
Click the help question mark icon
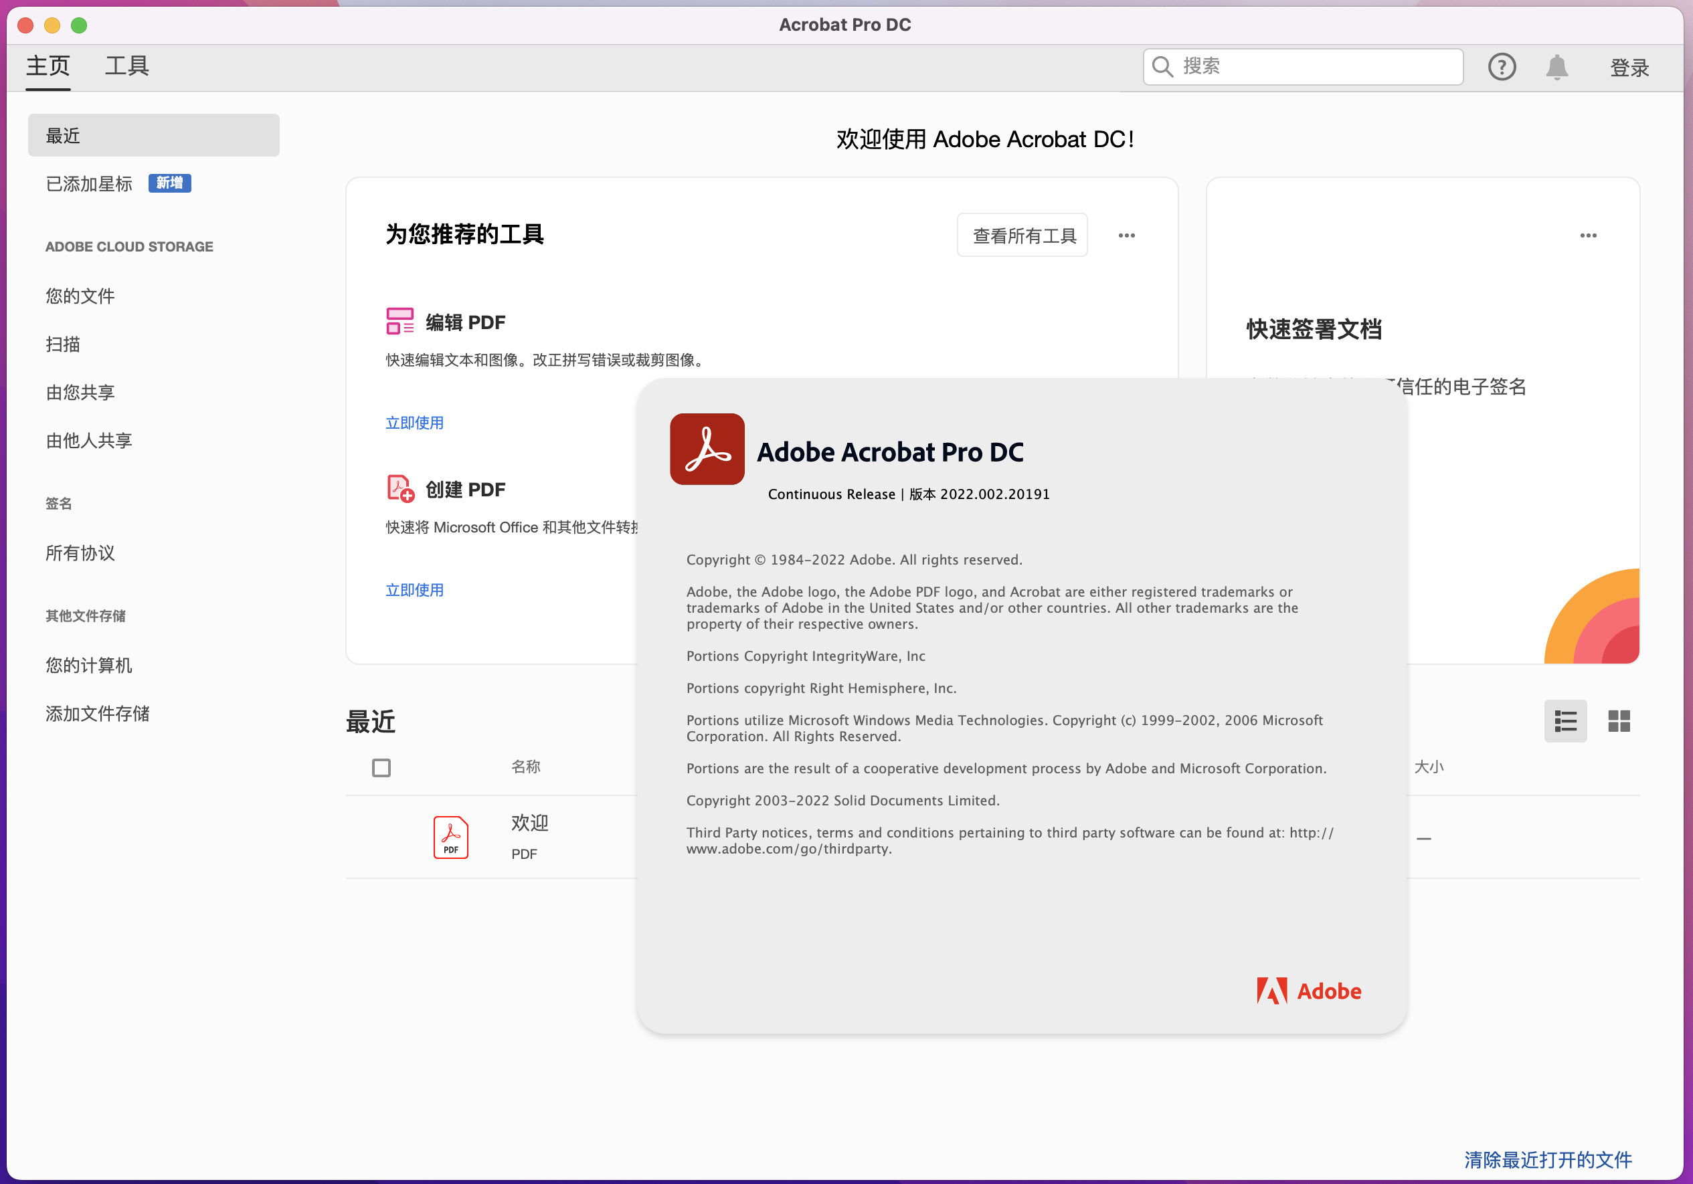click(x=1502, y=67)
